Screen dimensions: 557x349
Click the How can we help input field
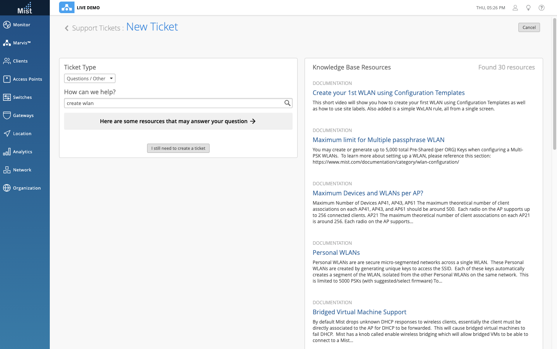[x=174, y=103]
